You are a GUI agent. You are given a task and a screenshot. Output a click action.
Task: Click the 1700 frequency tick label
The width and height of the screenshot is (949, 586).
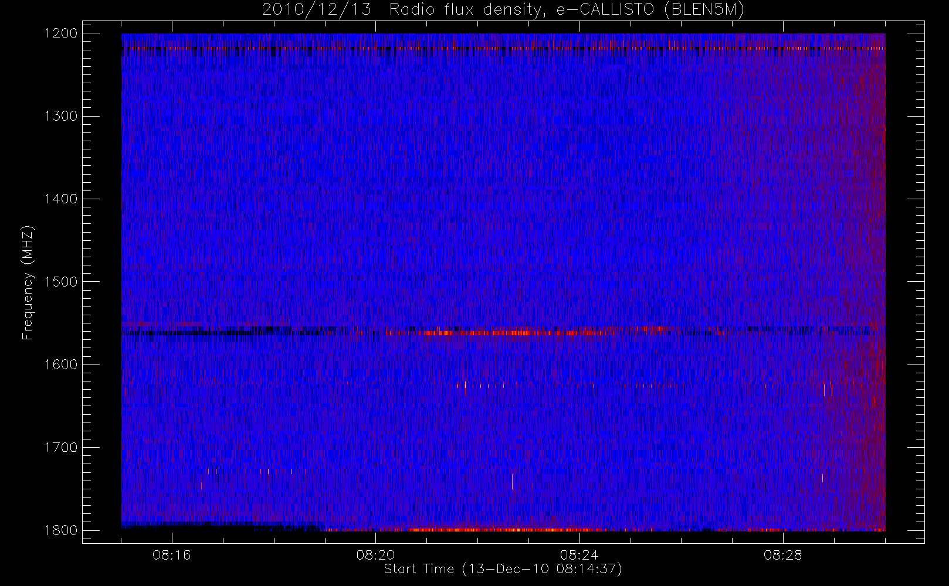(61, 448)
